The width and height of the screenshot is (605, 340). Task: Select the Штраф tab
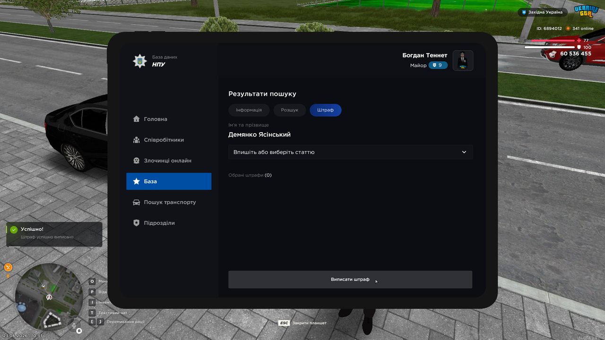click(x=326, y=110)
